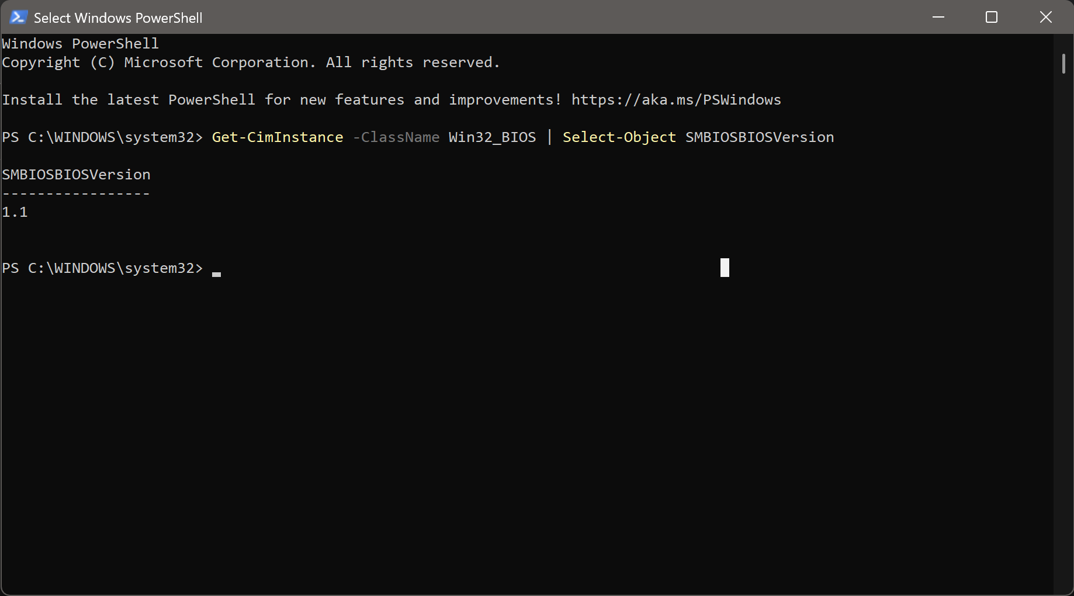Image resolution: width=1074 pixels, height=596 pixels.
Task: Click the Get-CimInstance cmdlet text
Action: (278, 137)
